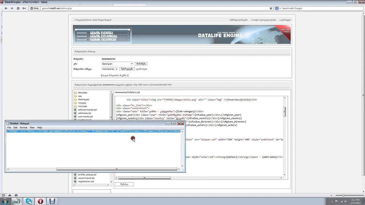Click the file tree scrollbar thumb
The height and width of the screenshot is (205, 365).
(111, 106)
